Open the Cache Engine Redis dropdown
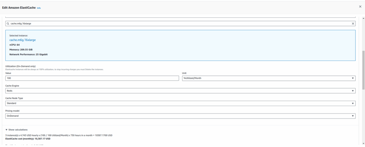The image size is (365, 147). 180,91
